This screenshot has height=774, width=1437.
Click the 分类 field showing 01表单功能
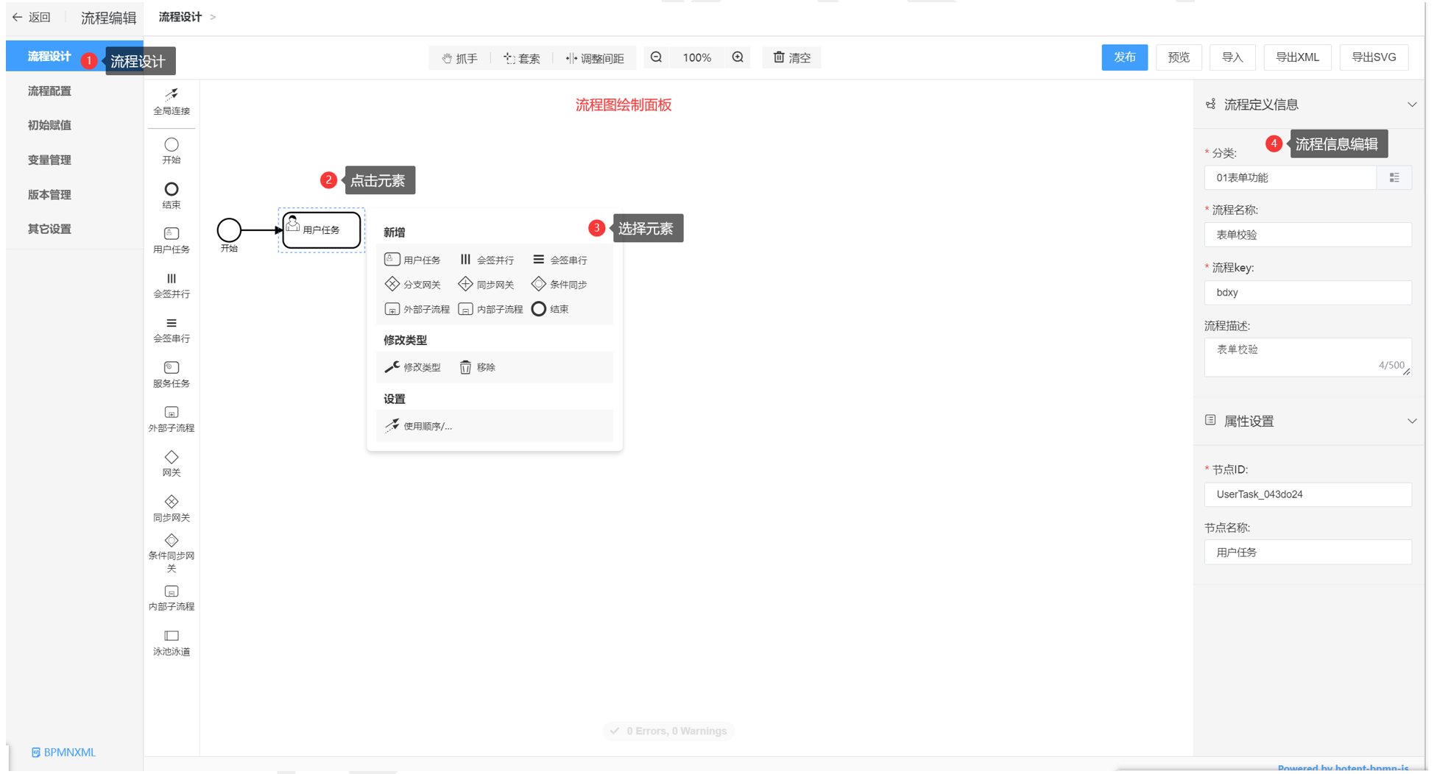point(1291,177)
